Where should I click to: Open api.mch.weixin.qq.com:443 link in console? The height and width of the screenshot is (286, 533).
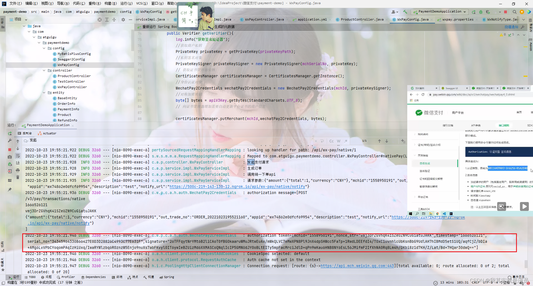coord(357,266)
